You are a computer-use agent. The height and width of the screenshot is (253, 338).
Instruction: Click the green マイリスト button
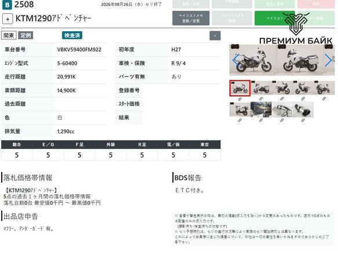pos(274,18)
